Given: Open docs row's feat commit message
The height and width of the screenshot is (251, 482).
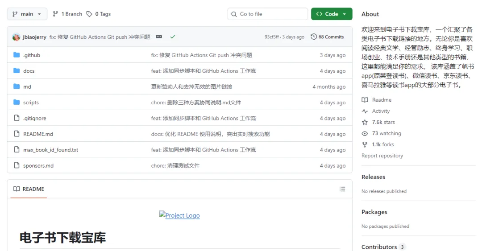Looking at the screenshot, I should coord(204,71).
